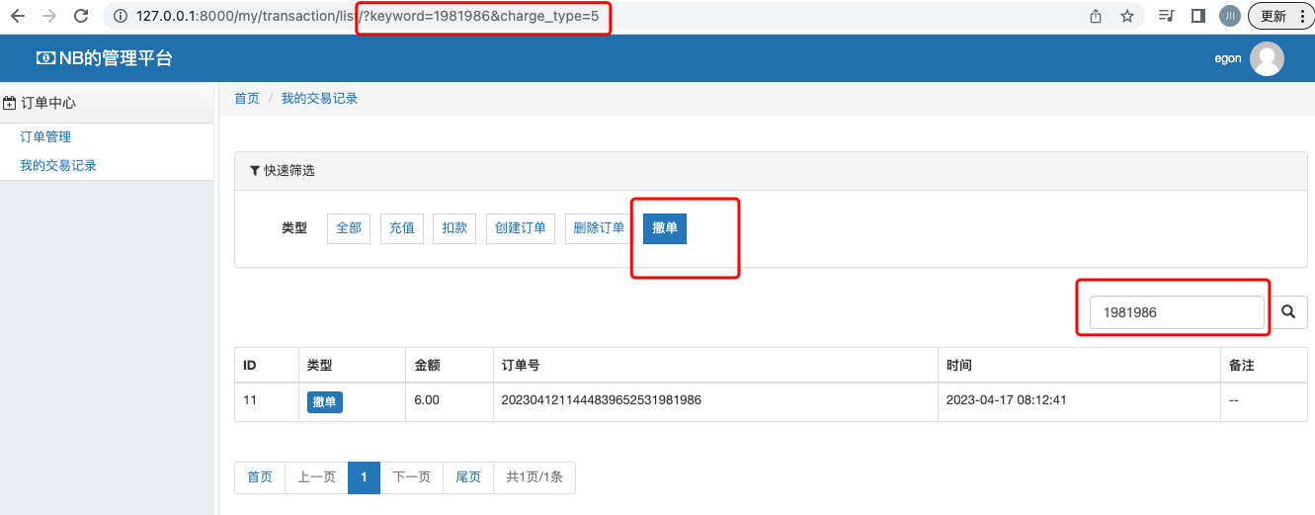
Task: Select the 充值 type filter
Action: pos(401,228)
